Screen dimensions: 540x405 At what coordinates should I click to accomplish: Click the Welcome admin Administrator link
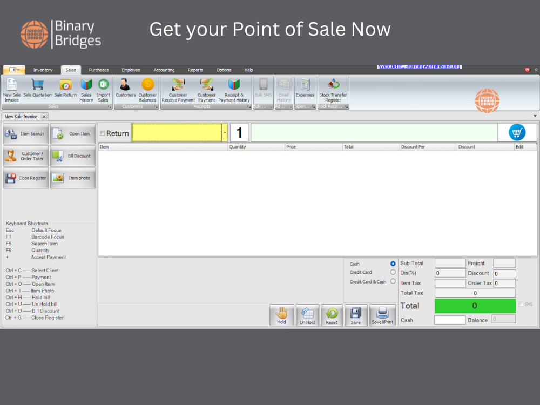coord(419,66)
